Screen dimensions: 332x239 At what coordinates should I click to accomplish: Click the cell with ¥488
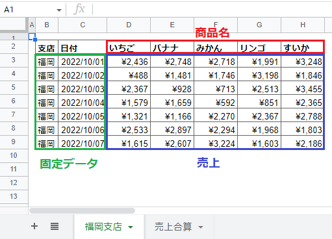tap(129, 75)
